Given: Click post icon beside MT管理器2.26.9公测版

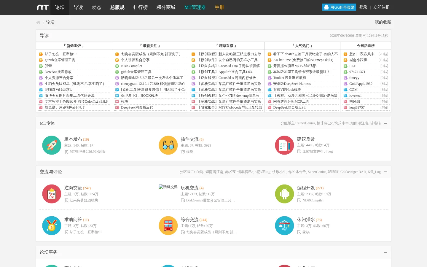Looking at the screenshot, I should 66,152.
